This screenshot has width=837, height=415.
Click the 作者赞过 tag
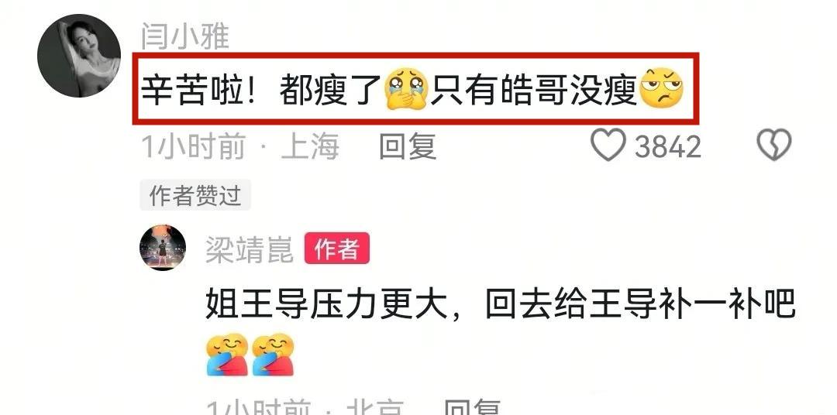195,196
